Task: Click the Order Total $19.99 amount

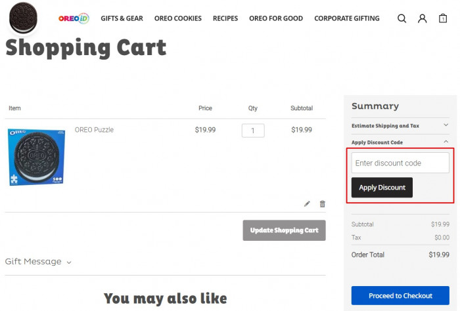Action: [x=439, y=255]
